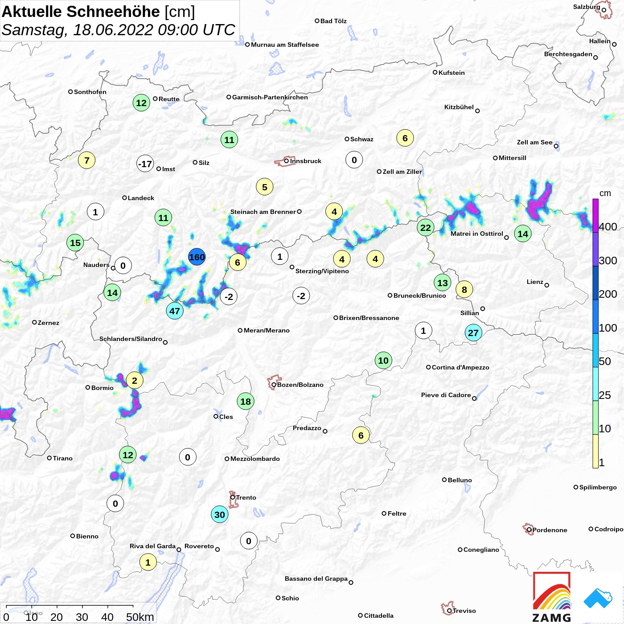Screen dimensions: 624x624
Task: Click the Sterzing/Vipiteno label
Action: pos(322,271)
